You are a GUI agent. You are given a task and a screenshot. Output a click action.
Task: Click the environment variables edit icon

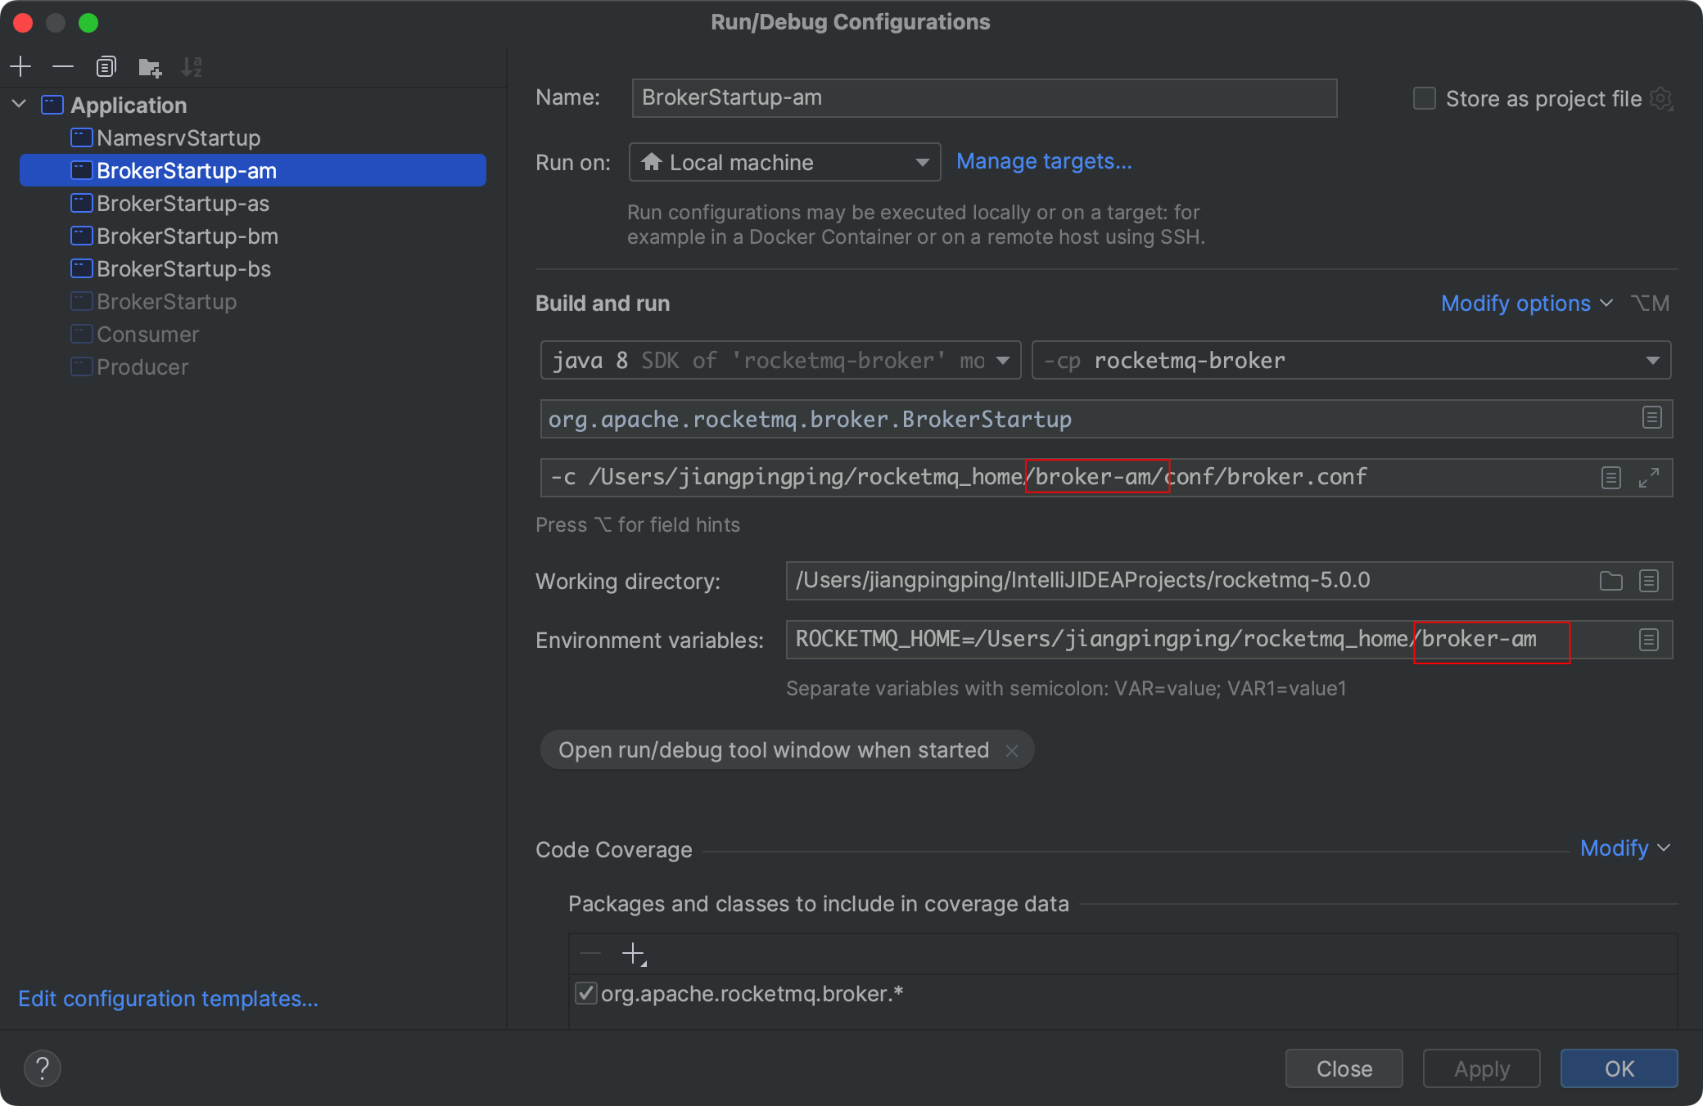1648,639
